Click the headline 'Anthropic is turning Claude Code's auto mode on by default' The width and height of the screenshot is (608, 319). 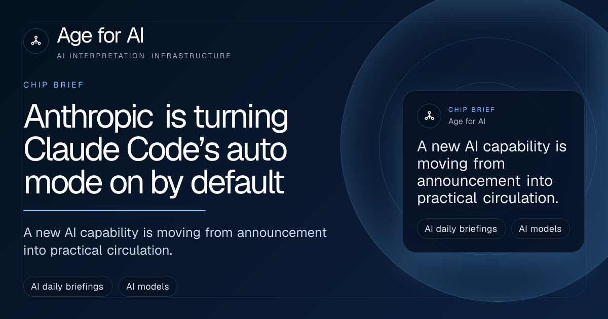click(156, 150)
